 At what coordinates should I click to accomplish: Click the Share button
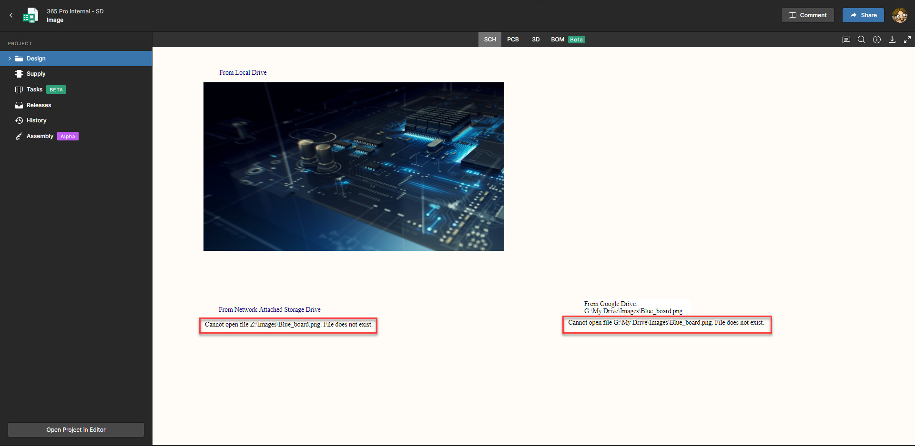click(x=863, y=15)
